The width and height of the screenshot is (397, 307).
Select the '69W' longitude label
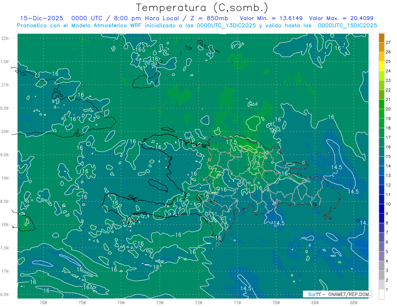[x=315, y=303]
